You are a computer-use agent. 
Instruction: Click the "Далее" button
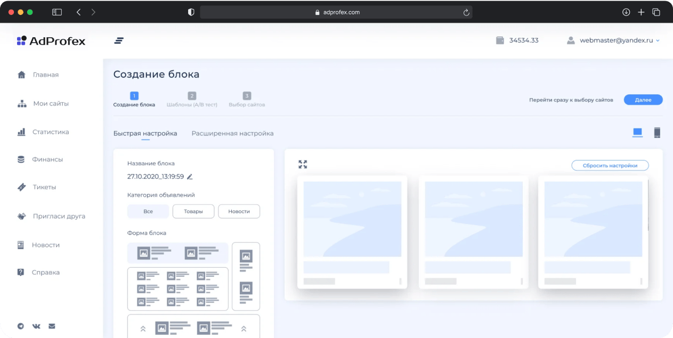(643, 100)
